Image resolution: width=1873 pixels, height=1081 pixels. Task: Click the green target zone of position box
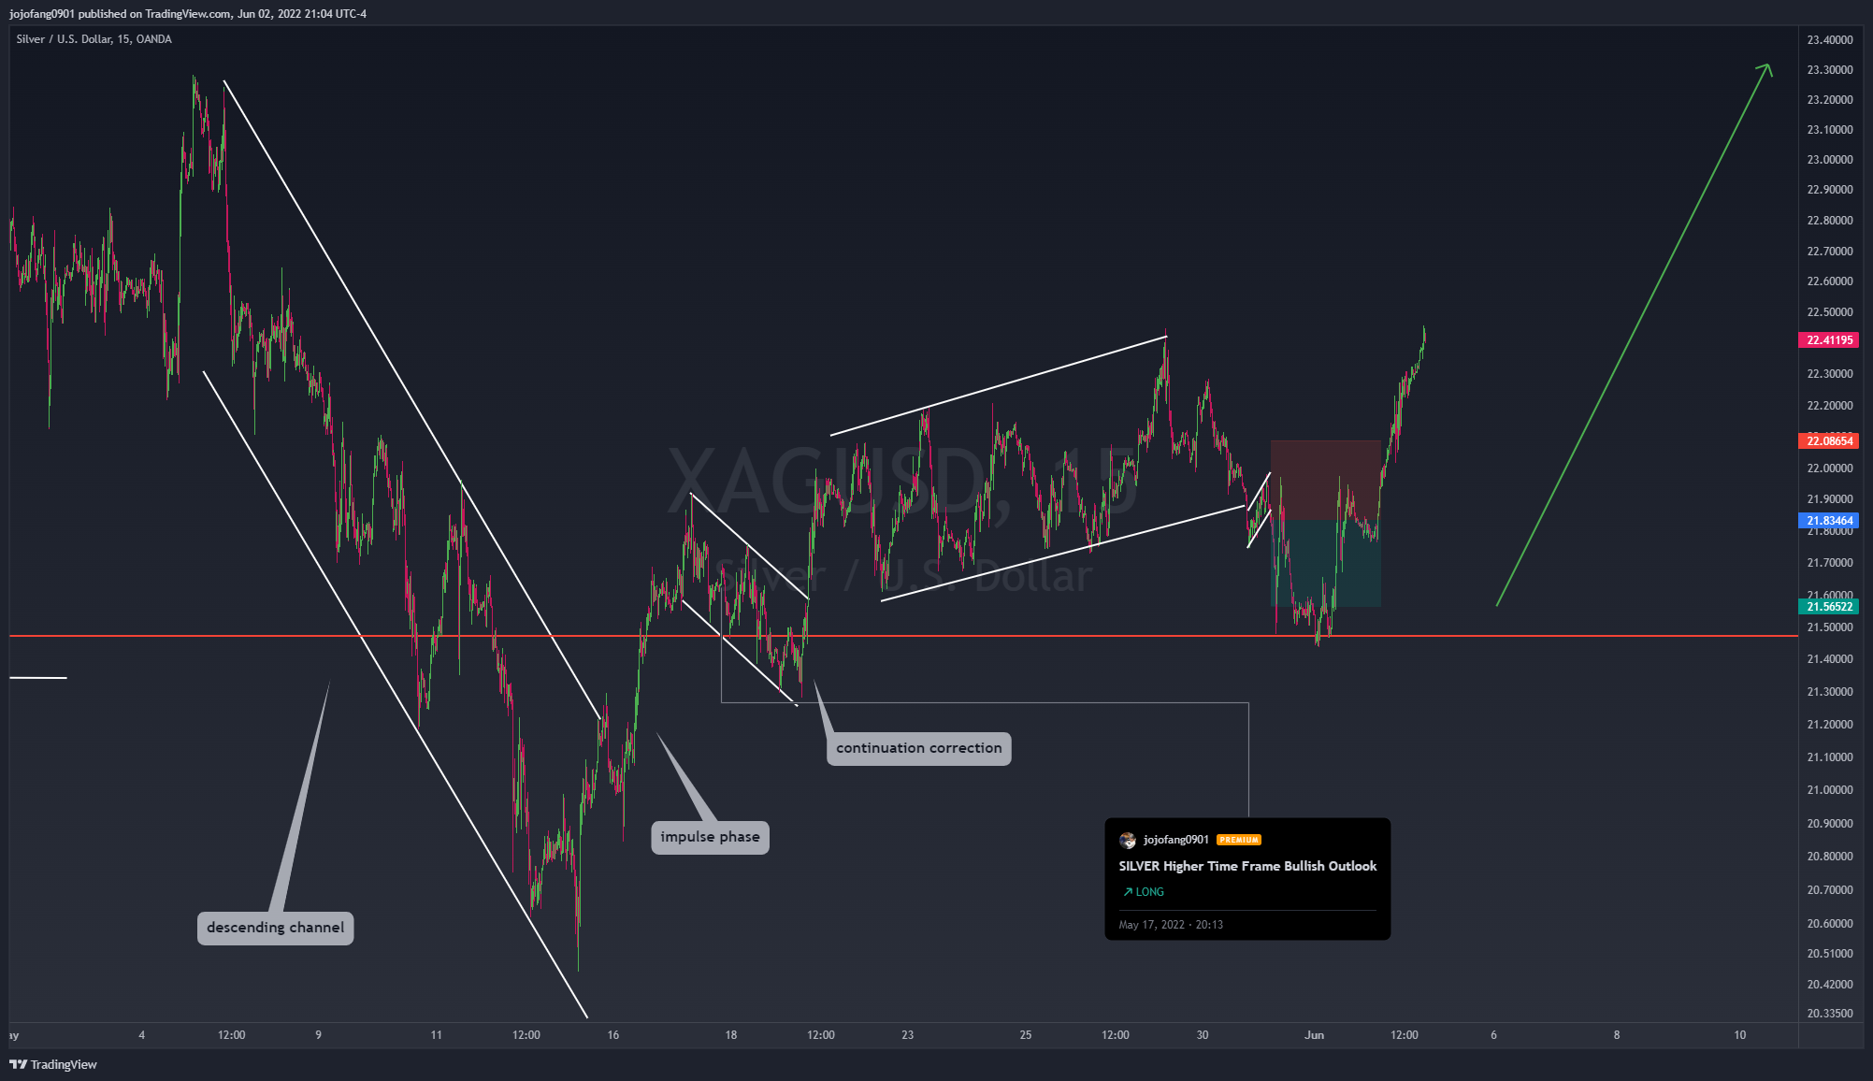tap(1326, 564)
